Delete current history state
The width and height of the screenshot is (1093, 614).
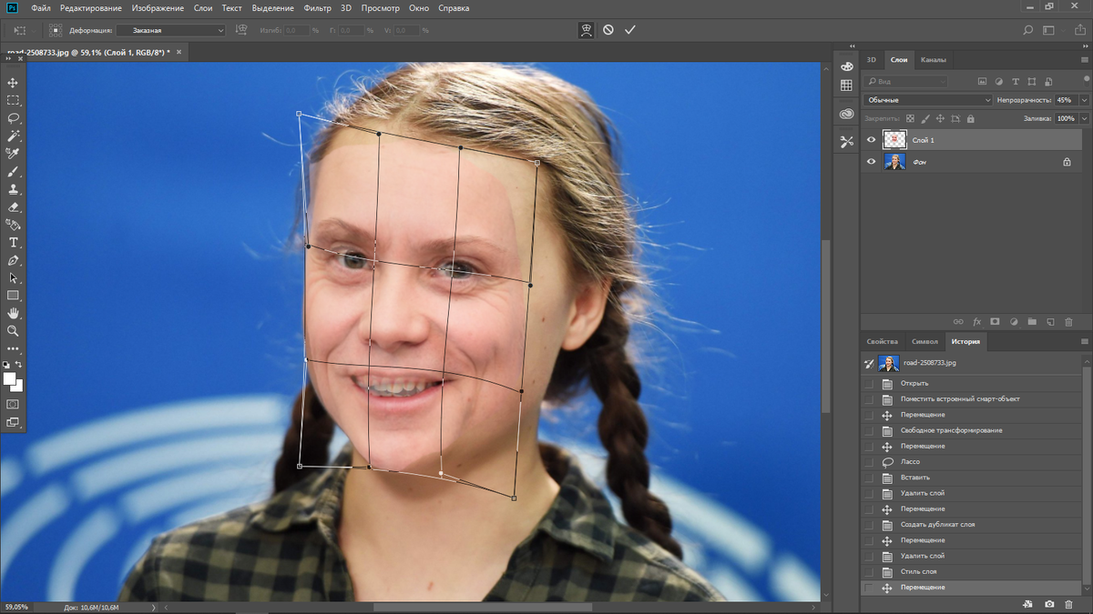tap(1068, 604)
